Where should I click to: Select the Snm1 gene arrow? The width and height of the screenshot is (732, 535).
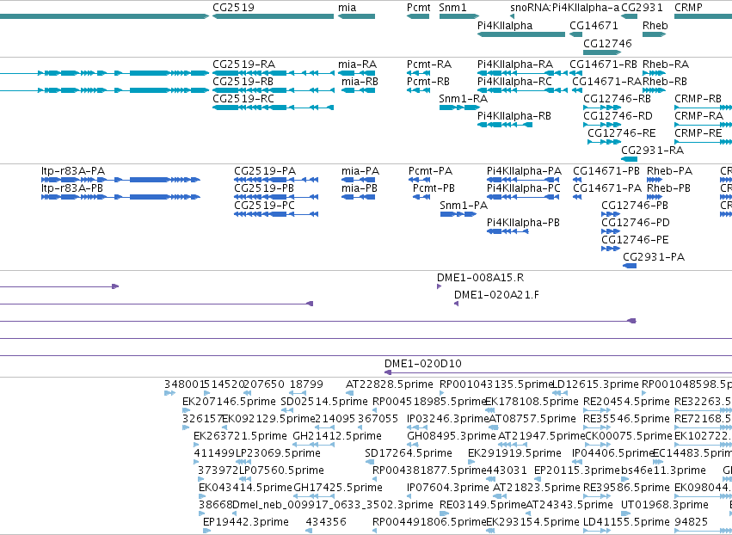pos(459,16)
